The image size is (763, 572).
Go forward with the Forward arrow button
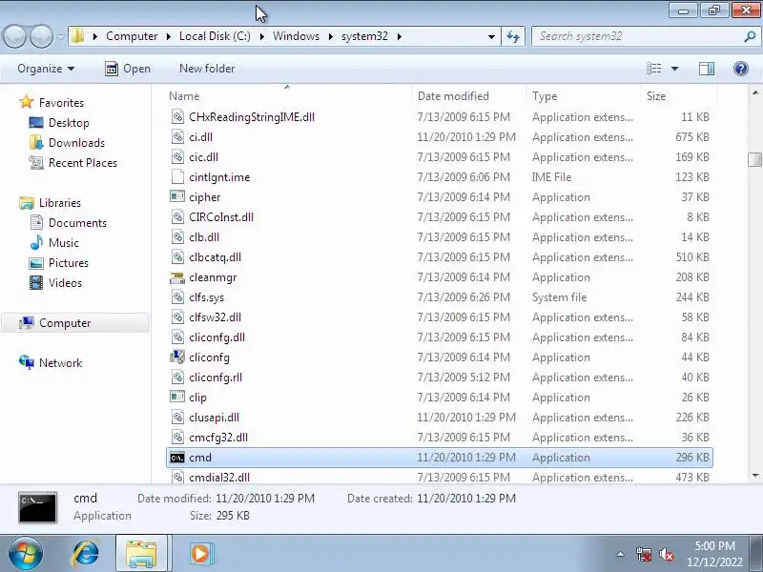pos(41,36)
